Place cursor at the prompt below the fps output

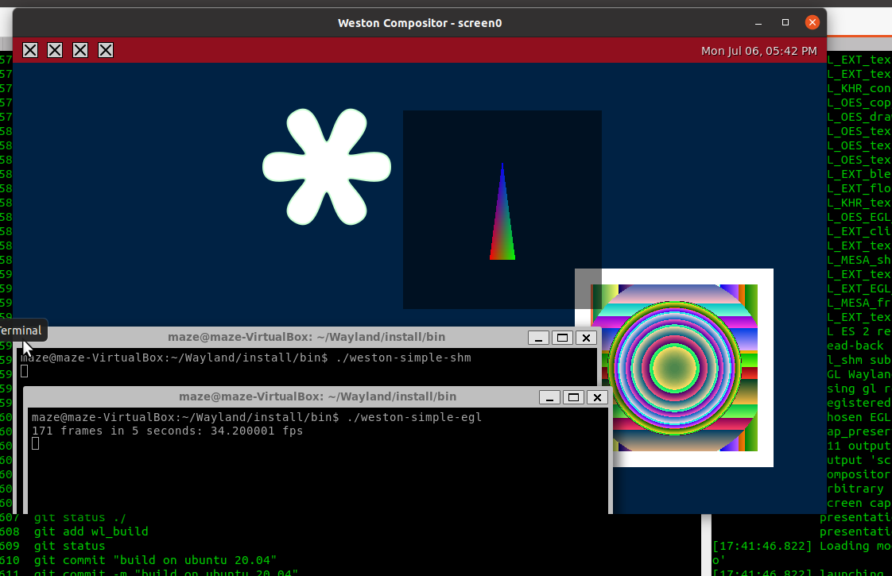click(x=34, y=443)
